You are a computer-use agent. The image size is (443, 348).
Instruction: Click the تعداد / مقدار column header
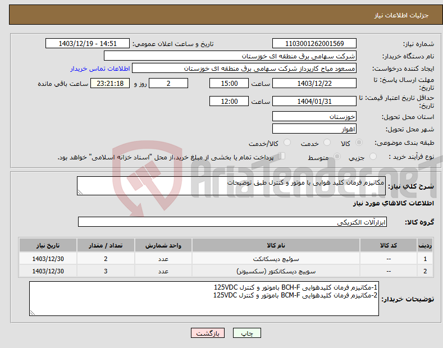click(x=106, y=245)
